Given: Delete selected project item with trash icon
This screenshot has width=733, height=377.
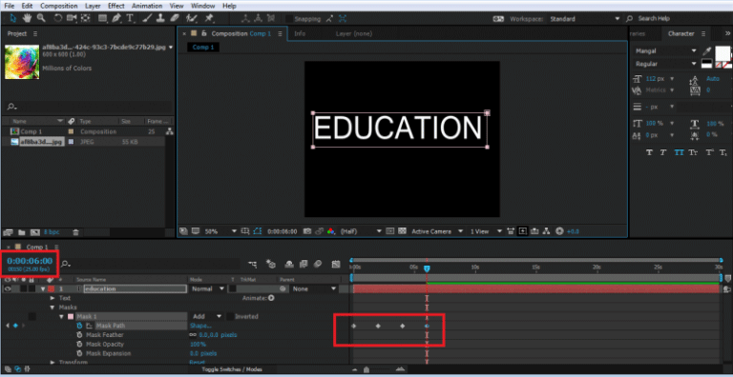Looking at the screenshot, I should [75, 232].
